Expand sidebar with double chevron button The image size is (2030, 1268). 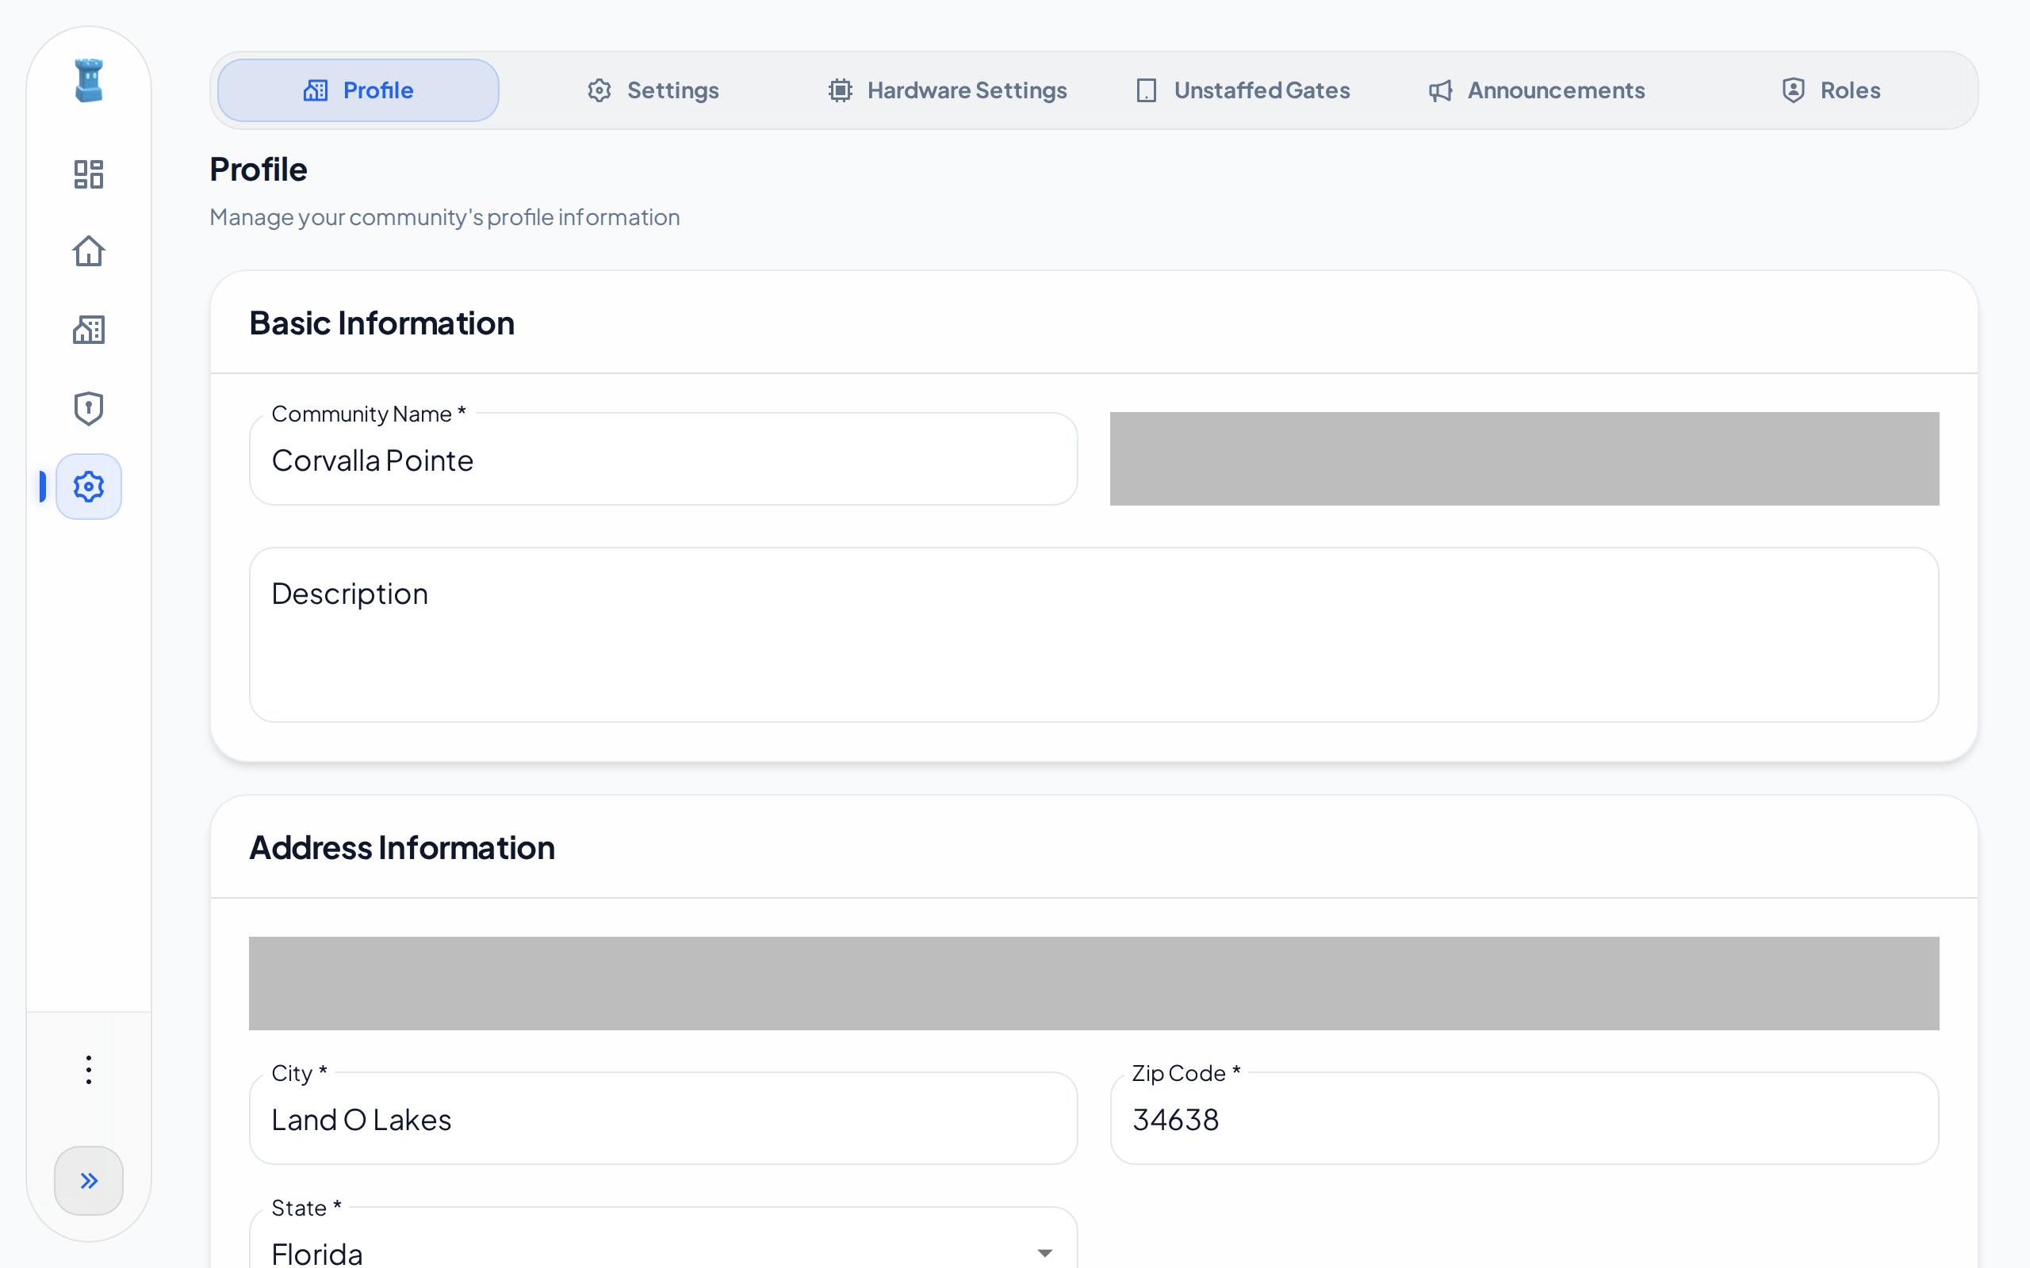click(89, 1181)
